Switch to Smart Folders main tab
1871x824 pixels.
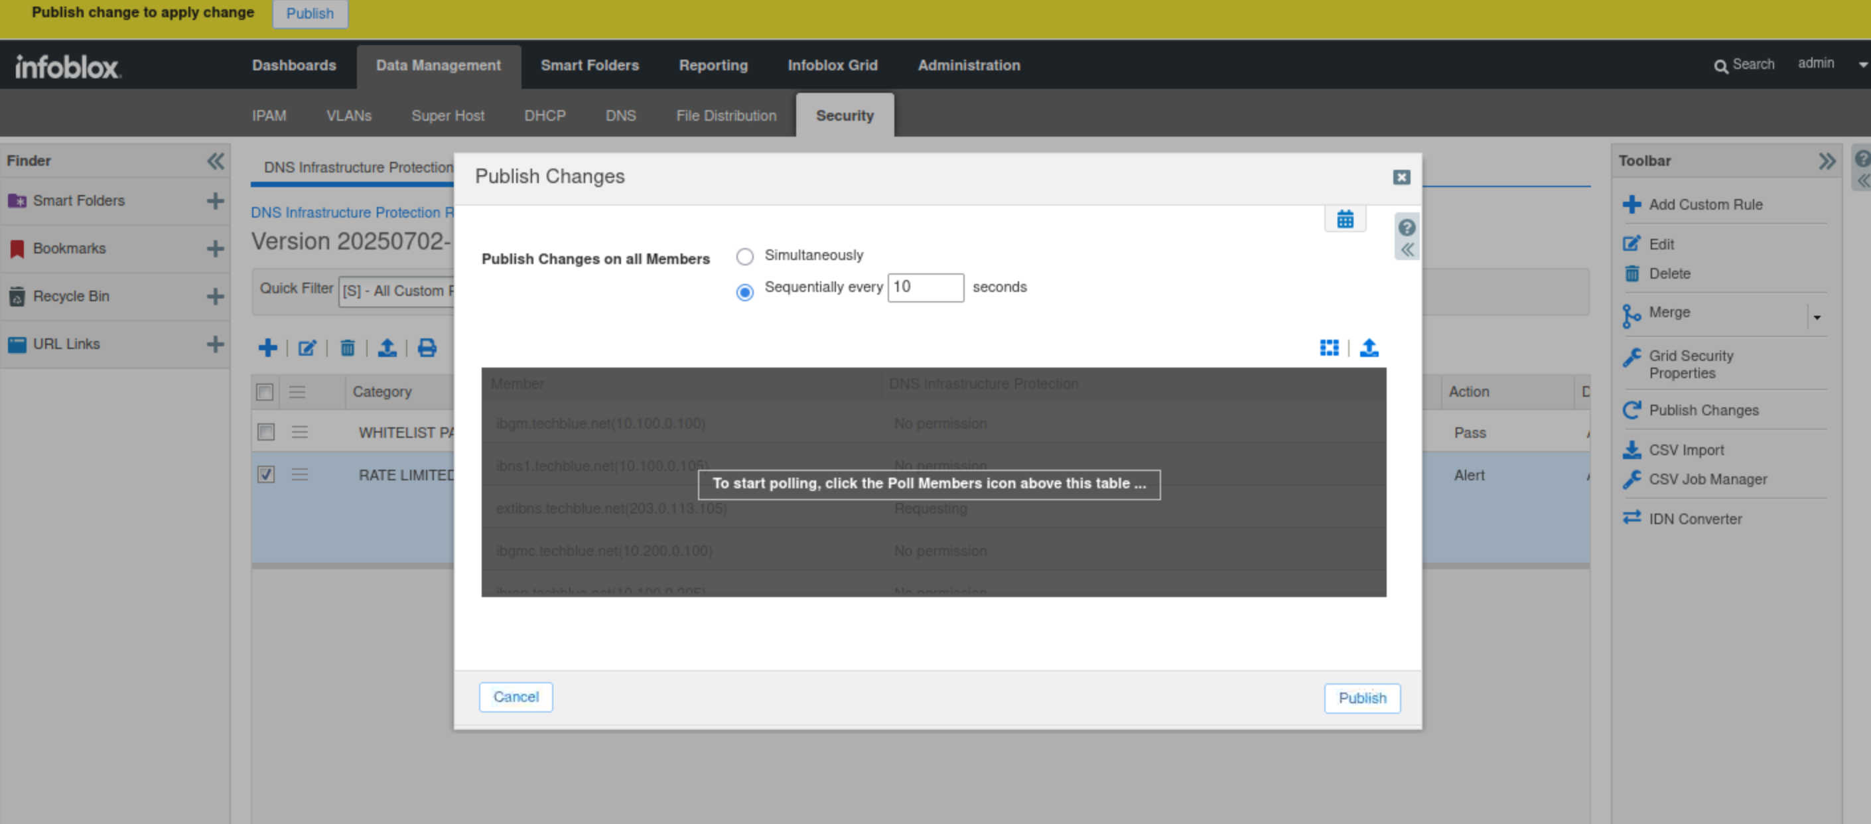[590, 65]
